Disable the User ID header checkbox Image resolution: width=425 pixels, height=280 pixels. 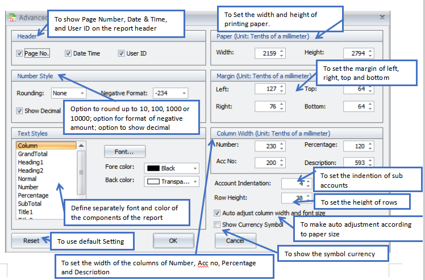pyautogui.click(x=121, y=53)
